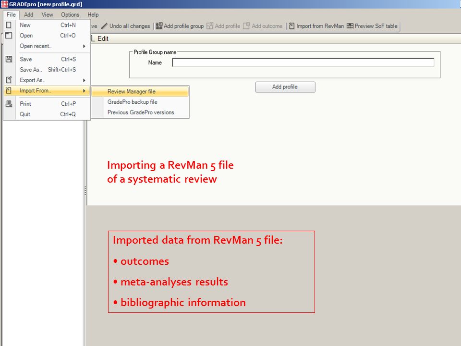Viewport: 461px width, 346px height.
Task: Expand the Export As submenu arrow
Action: [84, 80]
